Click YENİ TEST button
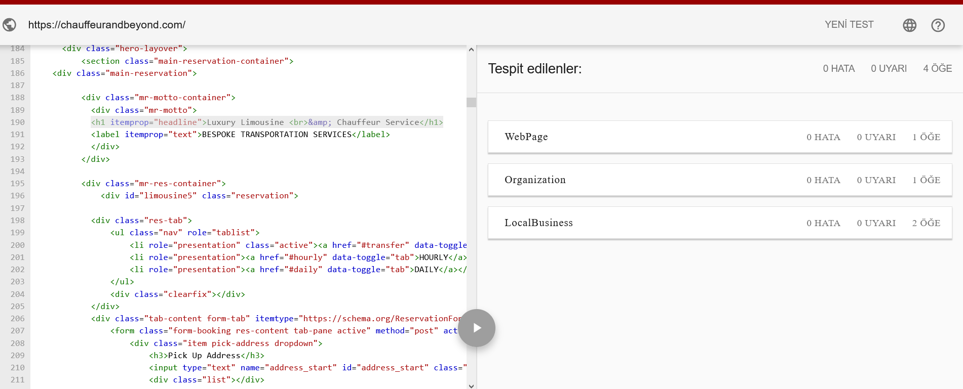Screen dimensions: 963x389 coord(849,25)
